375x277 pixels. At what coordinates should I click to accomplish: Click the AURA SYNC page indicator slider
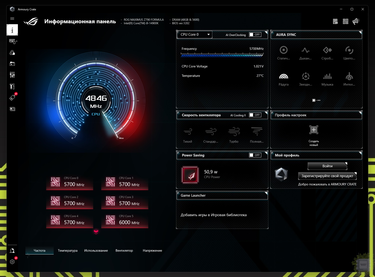tap(316, 100)
